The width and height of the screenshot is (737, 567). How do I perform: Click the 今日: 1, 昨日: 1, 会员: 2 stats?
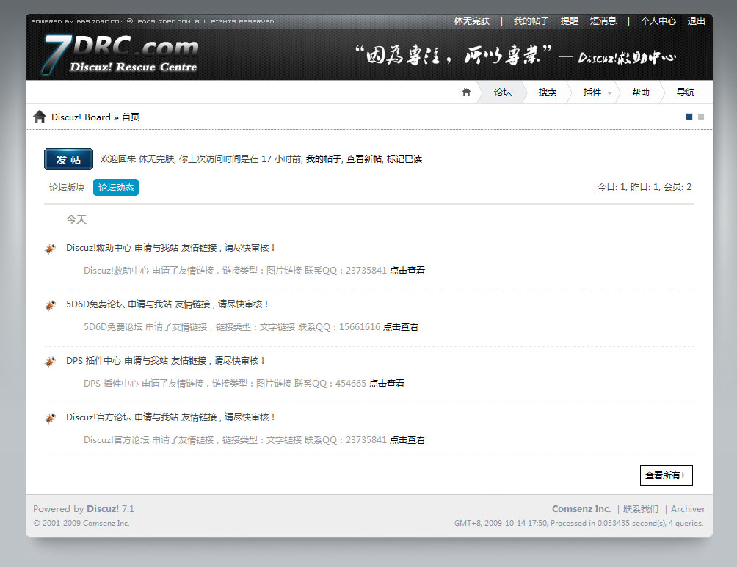(644, 187)
